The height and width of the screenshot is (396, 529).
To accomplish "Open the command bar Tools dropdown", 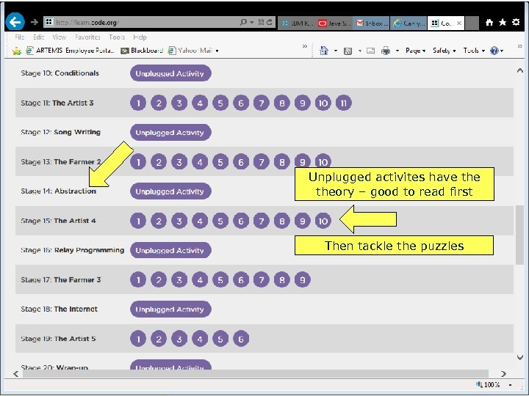I will pyautogui.click(x=474, y=51).
